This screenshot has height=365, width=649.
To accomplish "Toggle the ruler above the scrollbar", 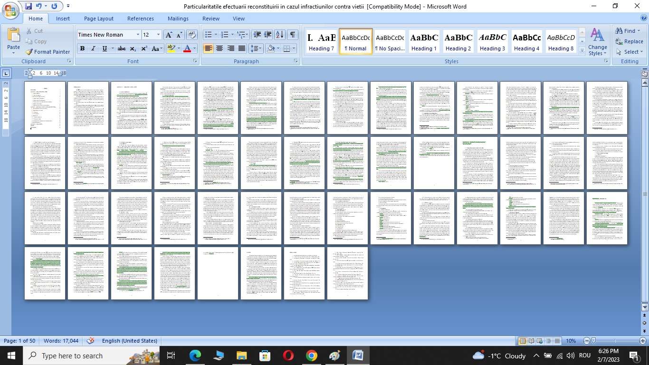I will [645, 74].
